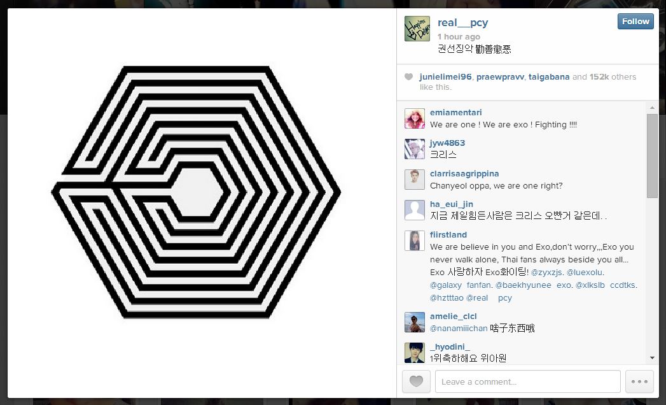Open the real__pcy username link
The height and width of the screenshot is (405, 666).
click(x=462, y=22)
